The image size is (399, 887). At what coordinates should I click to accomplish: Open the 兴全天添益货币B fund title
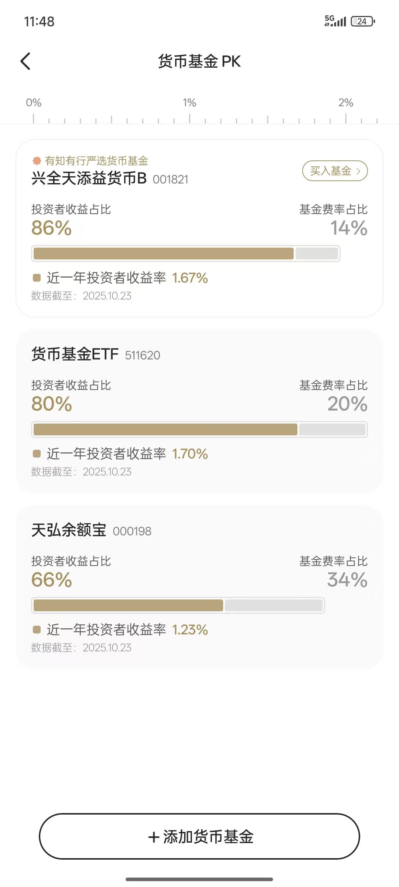[x=89, y=179]
